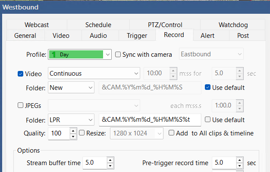
Task: Enable Sync with camera checkbox
Action: point(118,55)
